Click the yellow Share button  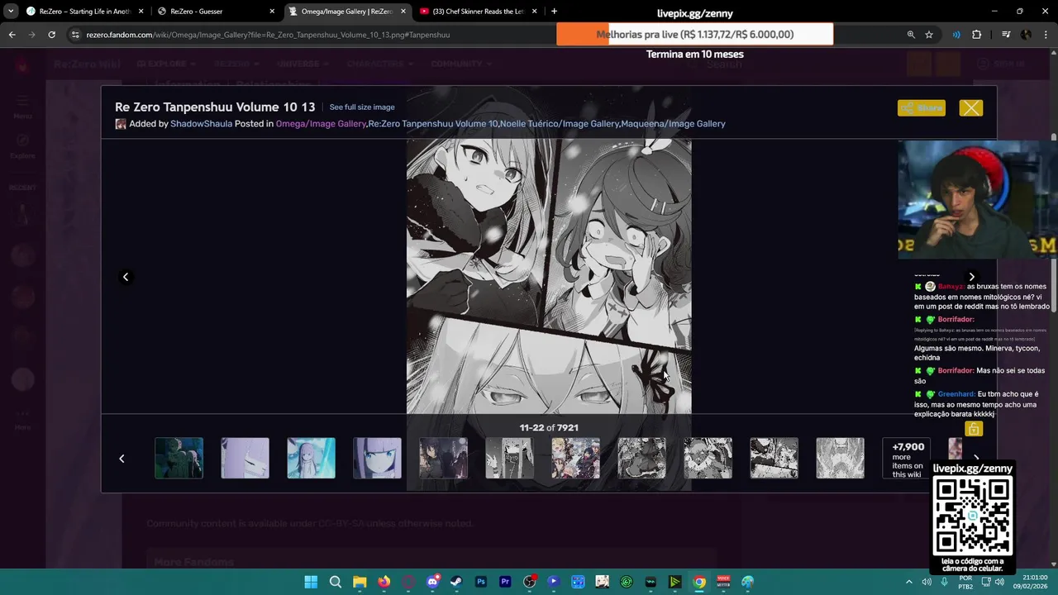point(921,108)
